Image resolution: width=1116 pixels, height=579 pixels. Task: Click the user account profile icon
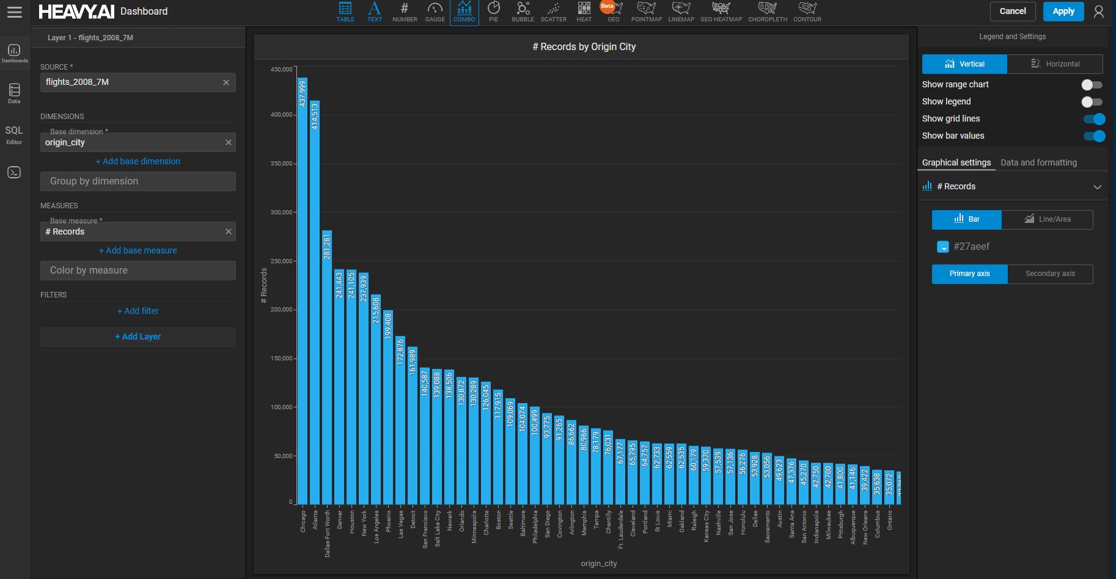coord(1098,12)
